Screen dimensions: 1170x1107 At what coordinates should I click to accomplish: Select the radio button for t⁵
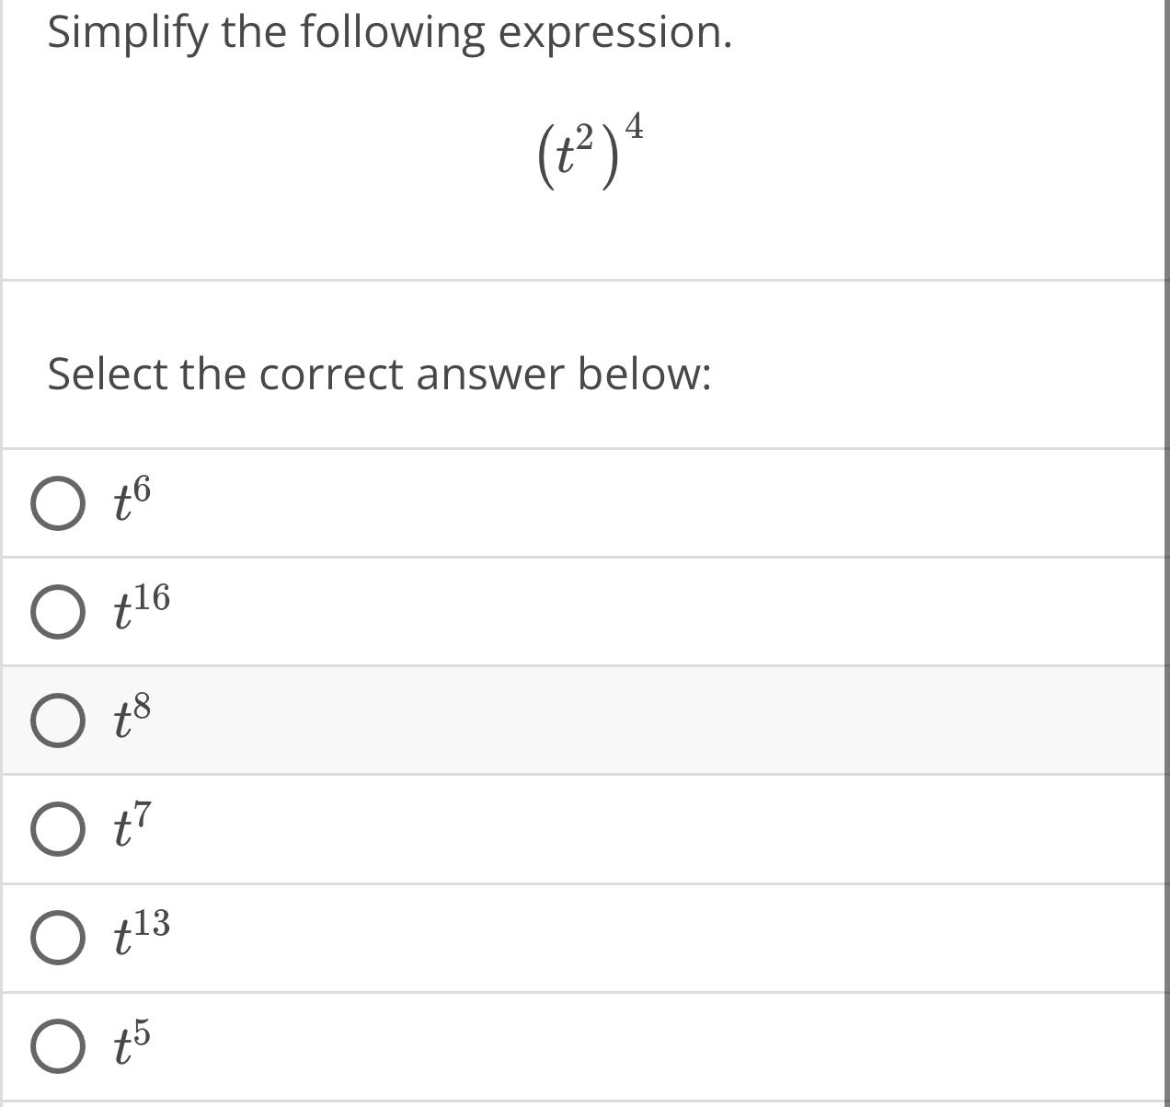click(x=57, y=1048)
